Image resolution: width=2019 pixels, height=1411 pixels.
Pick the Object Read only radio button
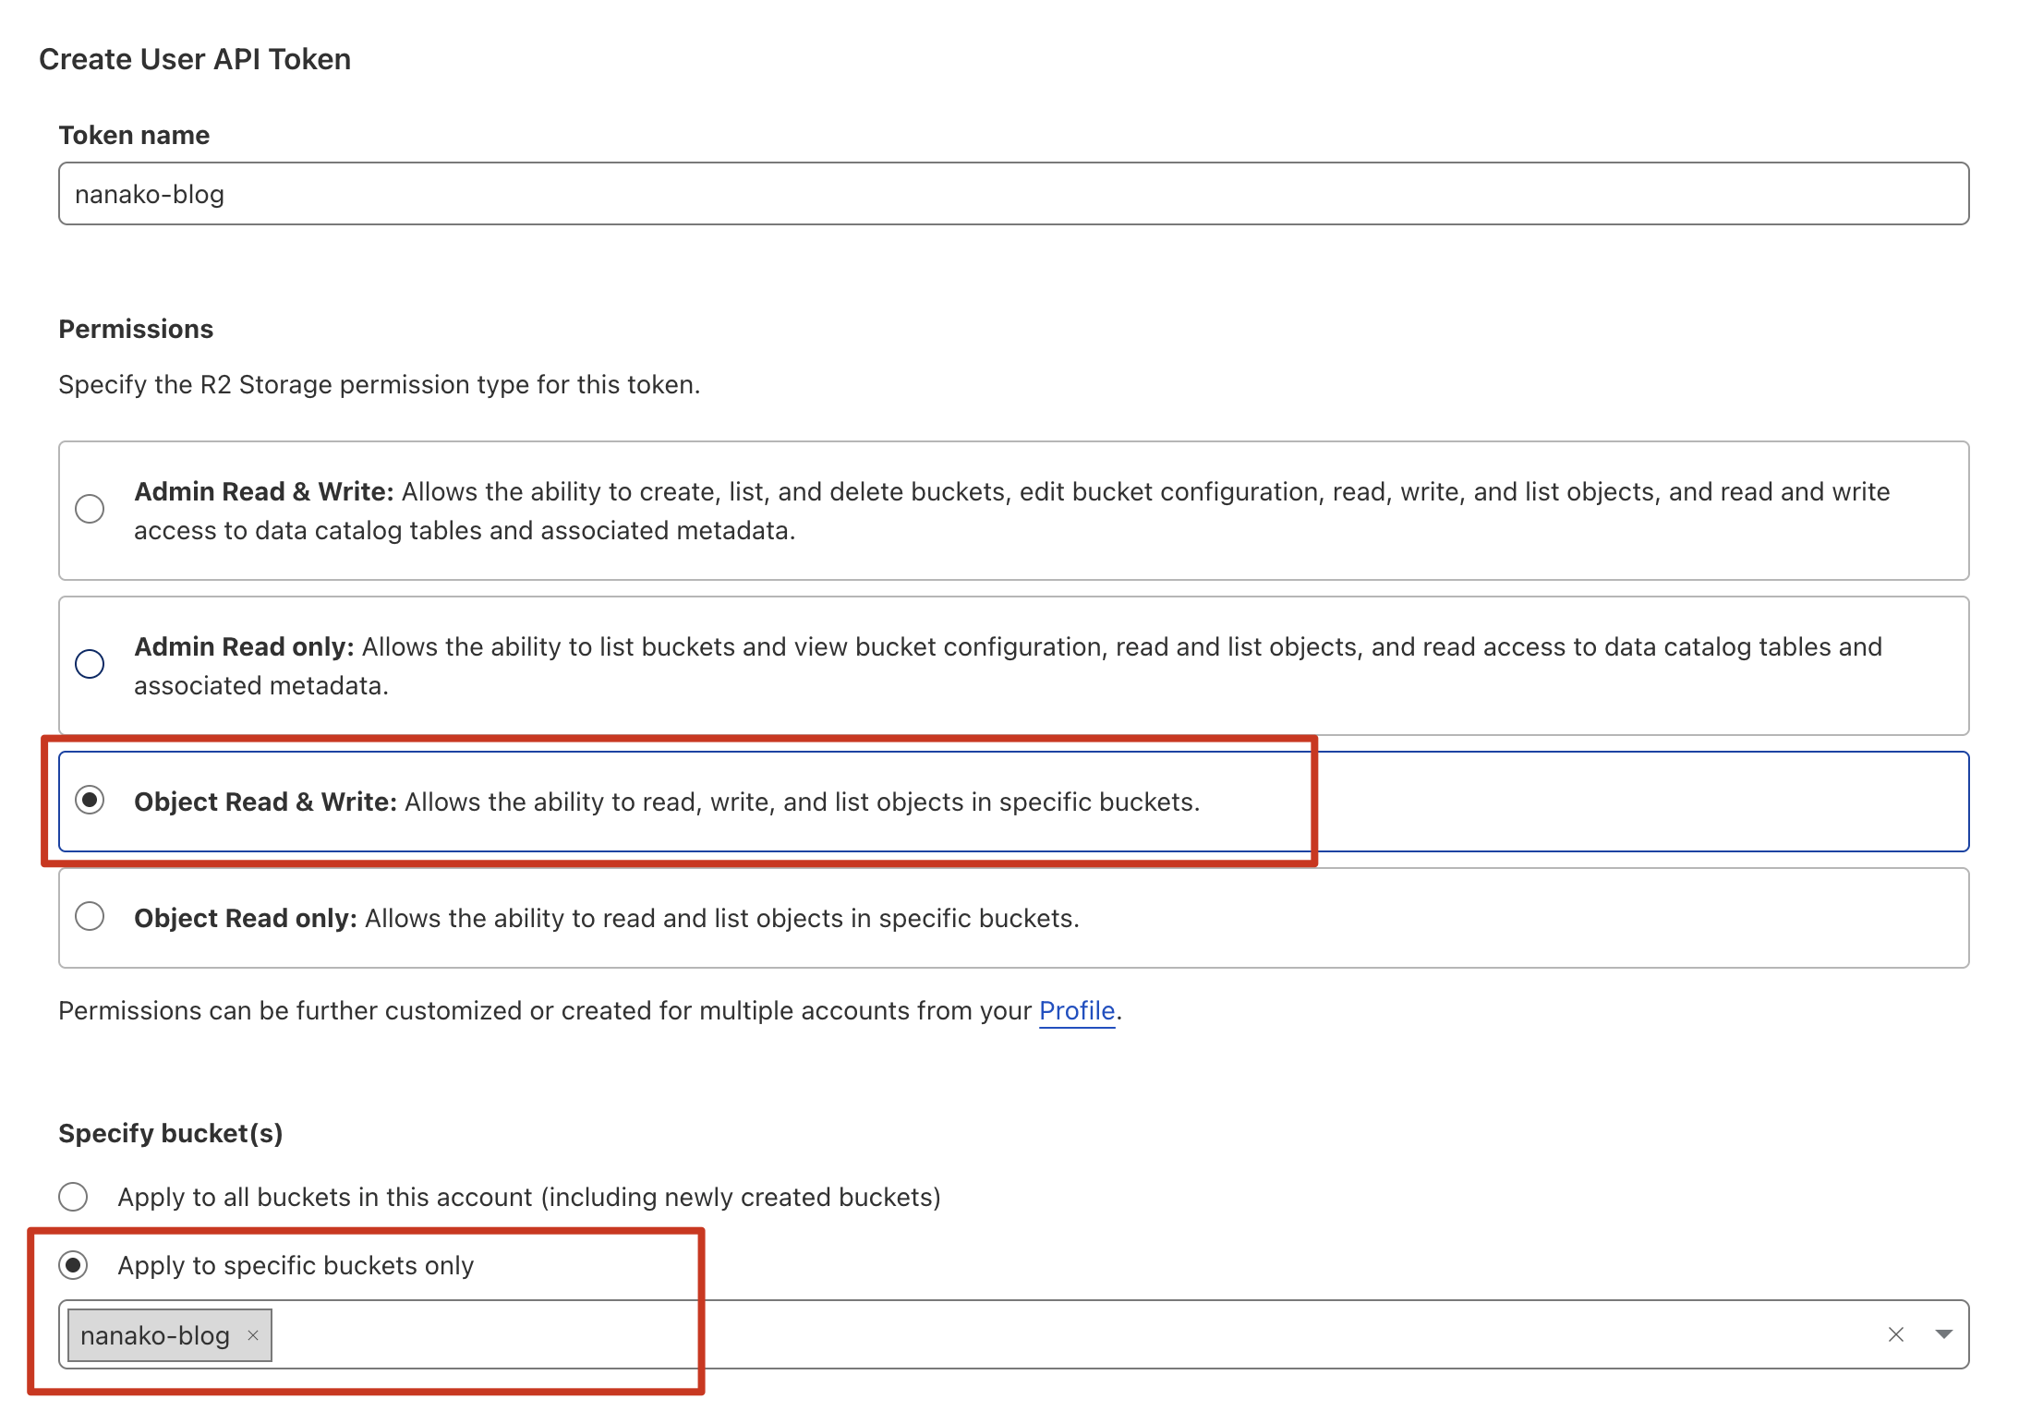point(90,917)
